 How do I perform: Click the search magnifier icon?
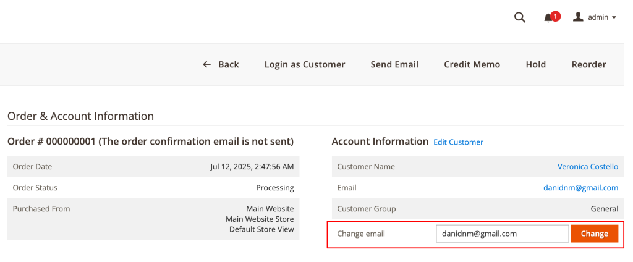[x=519, y=17]
